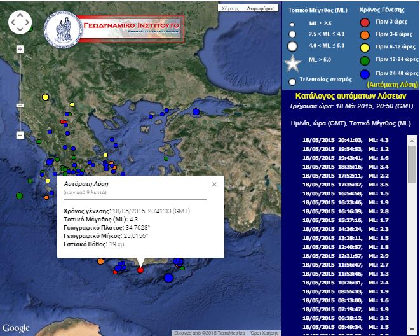Select catalog entry 15:27:16 ML 1.7

(346, 220)
